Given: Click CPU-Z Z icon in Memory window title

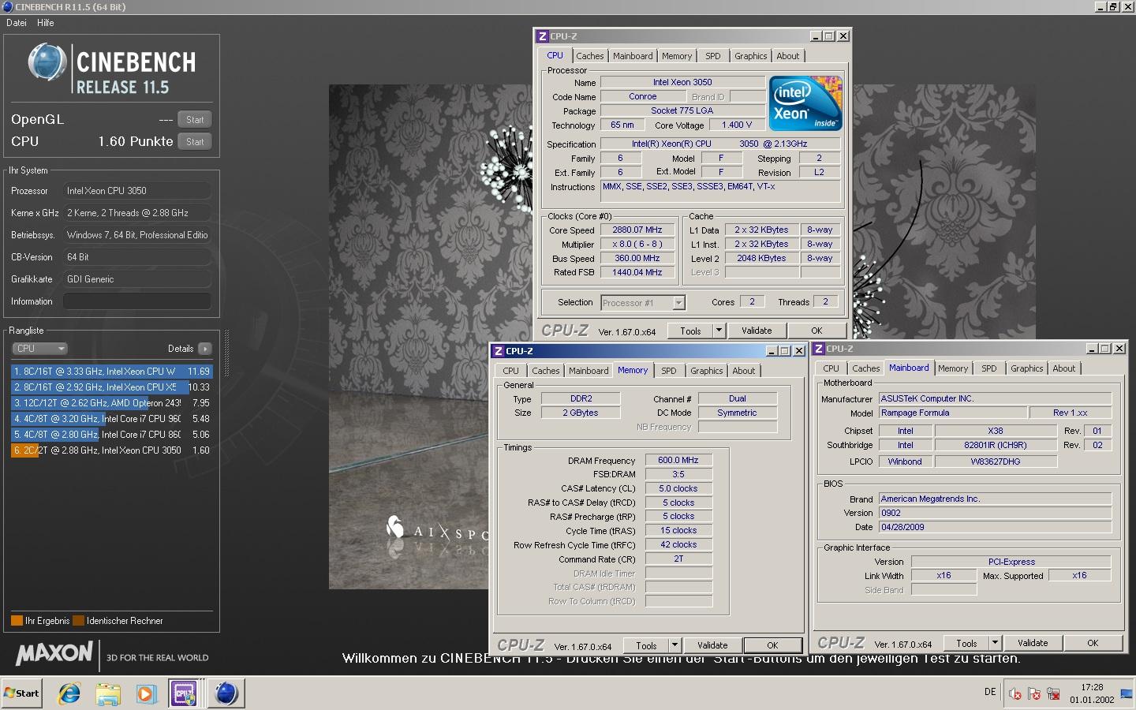Looking at the screenshot, I should [x=498, y=351].
